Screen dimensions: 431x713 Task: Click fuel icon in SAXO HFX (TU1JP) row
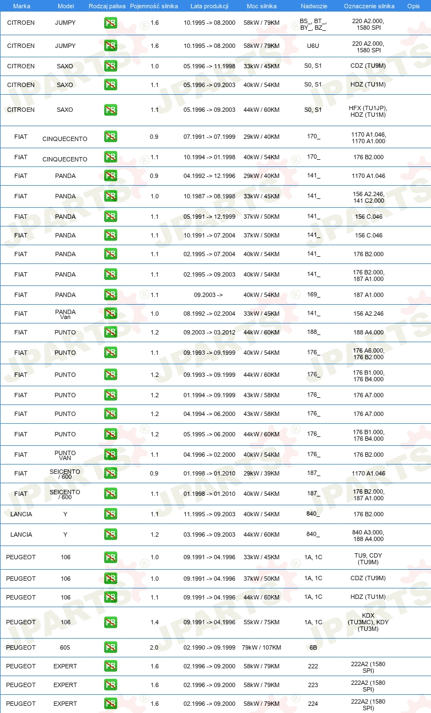(x=110, y=110)
